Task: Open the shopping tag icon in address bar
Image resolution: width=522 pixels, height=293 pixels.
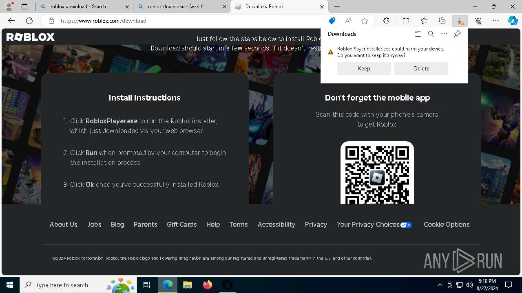Action: [x=332, y=21]
